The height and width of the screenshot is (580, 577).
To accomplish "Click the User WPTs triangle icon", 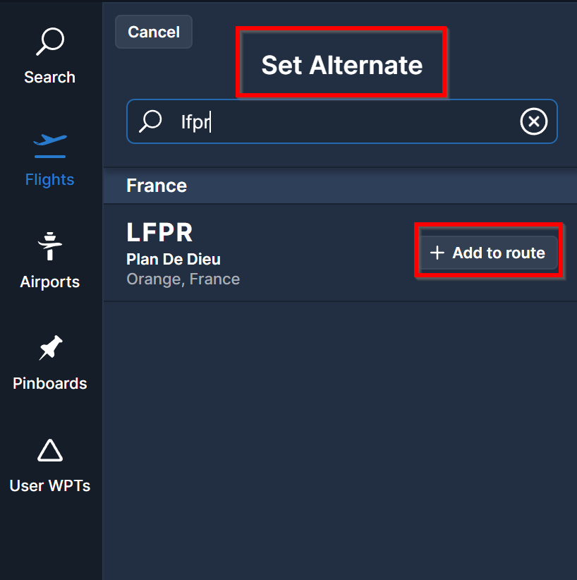I will click(49, 450).
